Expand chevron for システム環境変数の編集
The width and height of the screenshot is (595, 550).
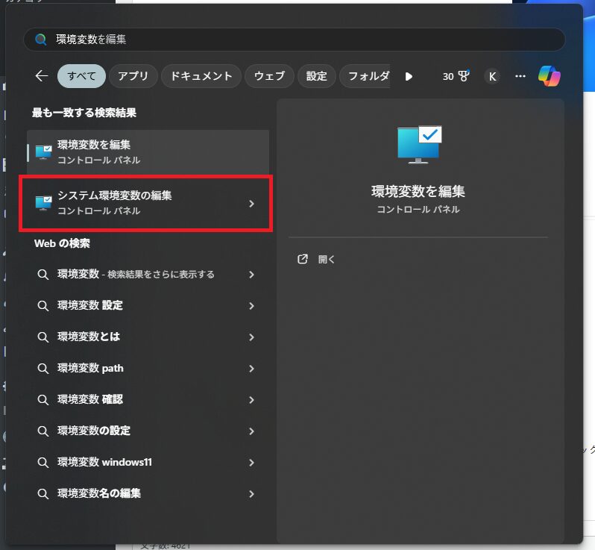tap(251, 204)
